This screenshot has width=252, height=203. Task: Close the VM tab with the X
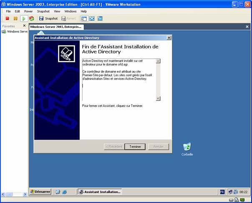point(247,27)
